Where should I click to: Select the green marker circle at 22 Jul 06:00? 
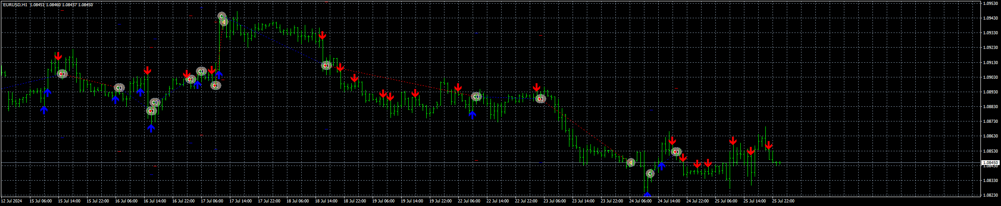click(477, 97)
